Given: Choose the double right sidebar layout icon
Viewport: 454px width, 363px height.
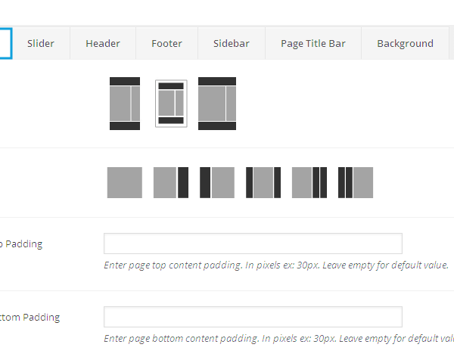Looking at the screenshot, I should (309, 182).
